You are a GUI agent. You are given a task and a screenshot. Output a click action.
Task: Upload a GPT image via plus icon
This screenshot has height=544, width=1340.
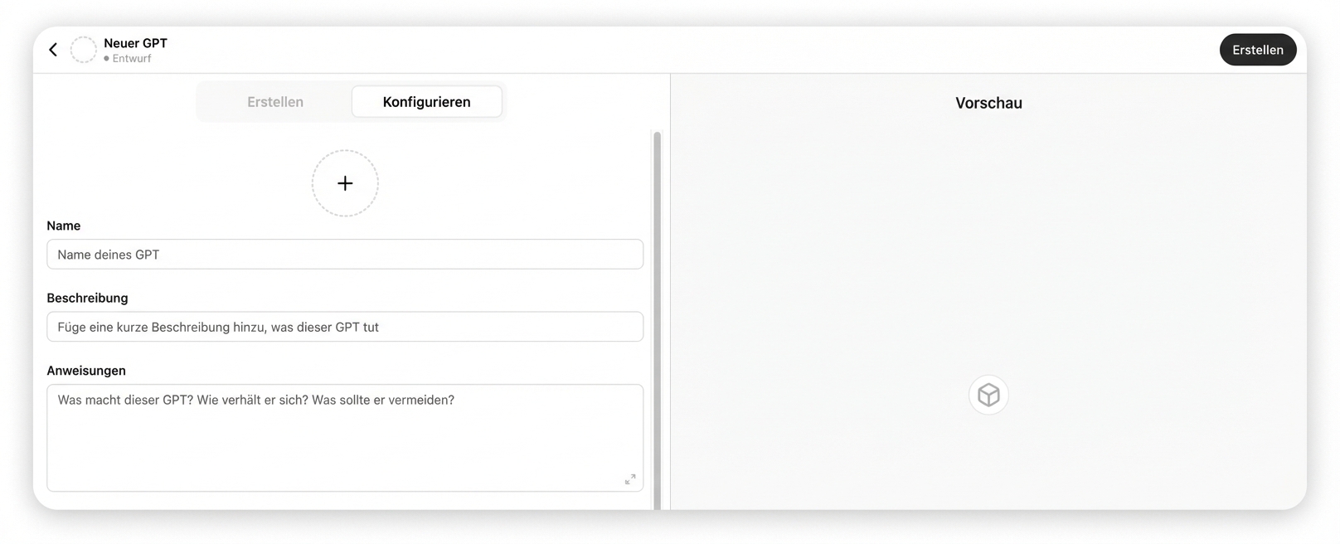click(345, 183)
